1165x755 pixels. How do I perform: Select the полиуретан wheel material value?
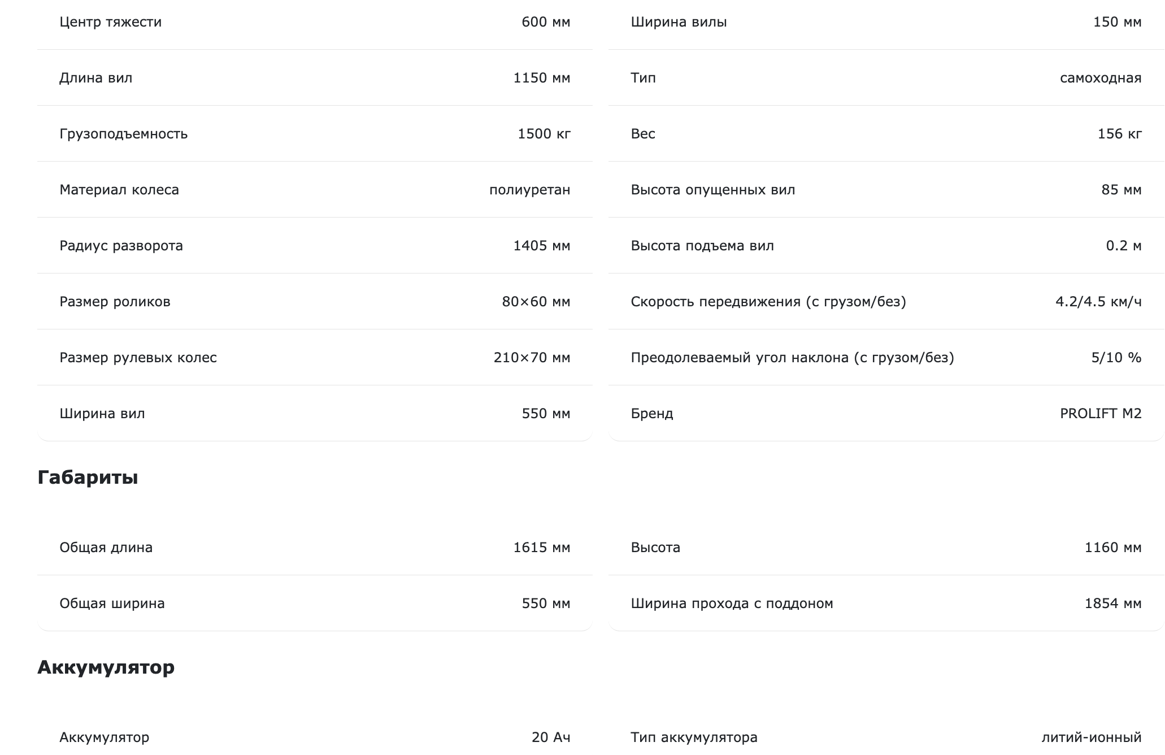(530, 190)
